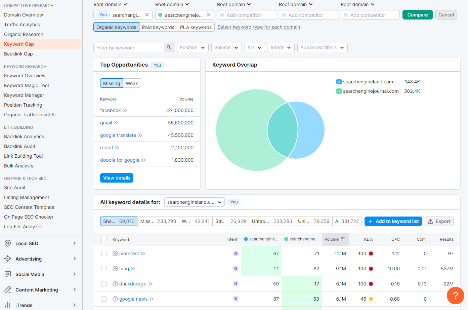Click the green Compare button
This screenshot has width=468, height=310.
point(418,15)
